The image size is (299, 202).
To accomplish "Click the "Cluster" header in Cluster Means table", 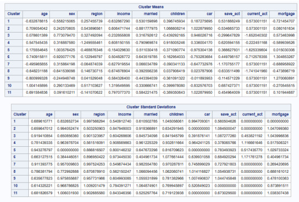I will pyautogui.click(x=14, y=14).
